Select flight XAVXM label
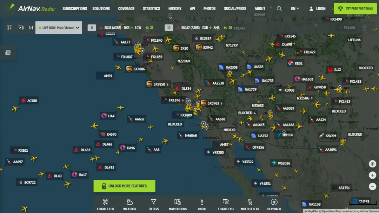Screen dimensions: 379x213 (327, 136)
